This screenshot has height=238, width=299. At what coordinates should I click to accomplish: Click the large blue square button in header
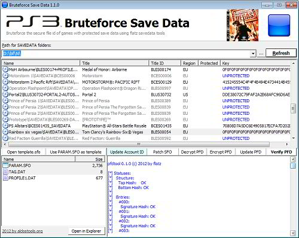(279, 25)
